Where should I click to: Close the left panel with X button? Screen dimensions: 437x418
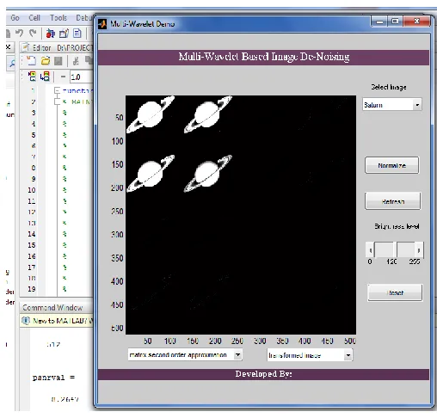coord(9,46)
